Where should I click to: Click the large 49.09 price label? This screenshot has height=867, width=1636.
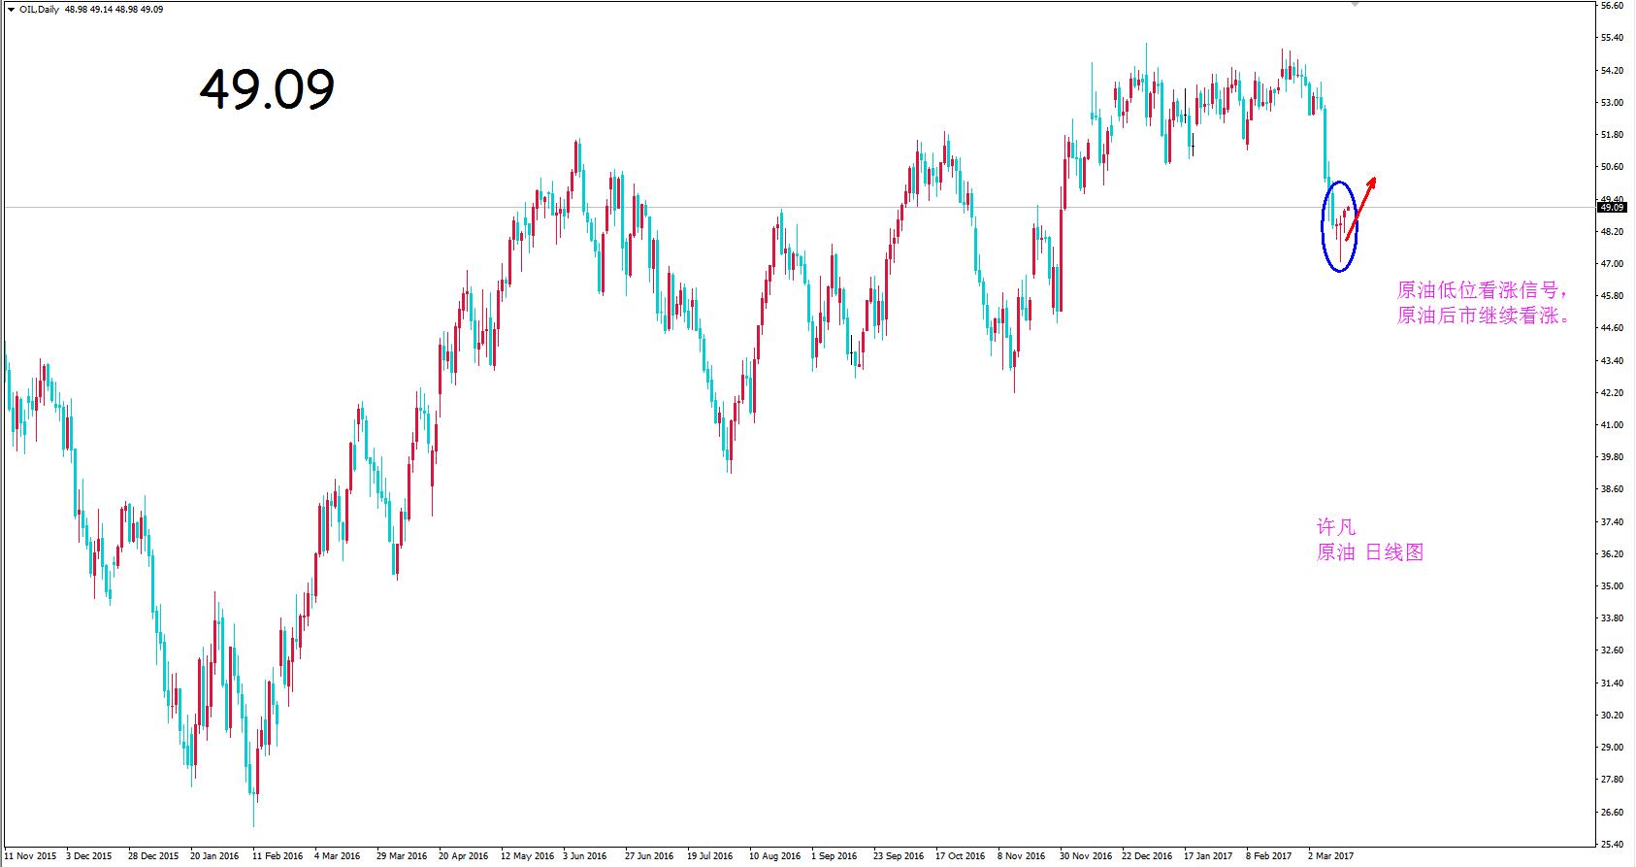pos(267,90)
